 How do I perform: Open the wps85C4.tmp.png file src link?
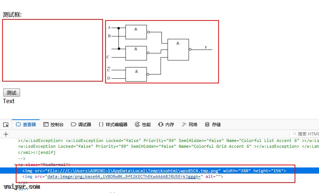point(133,171)
